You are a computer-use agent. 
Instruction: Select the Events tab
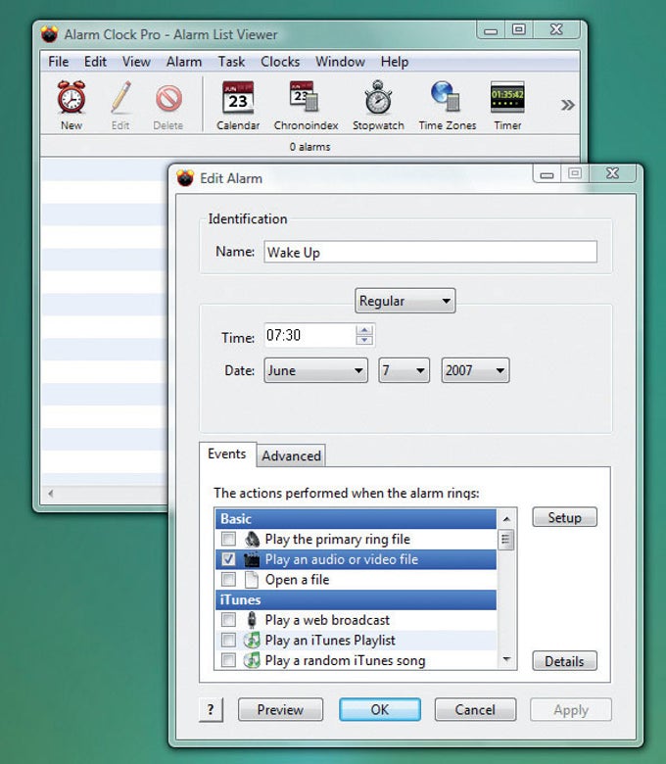(x=227, y=454)
